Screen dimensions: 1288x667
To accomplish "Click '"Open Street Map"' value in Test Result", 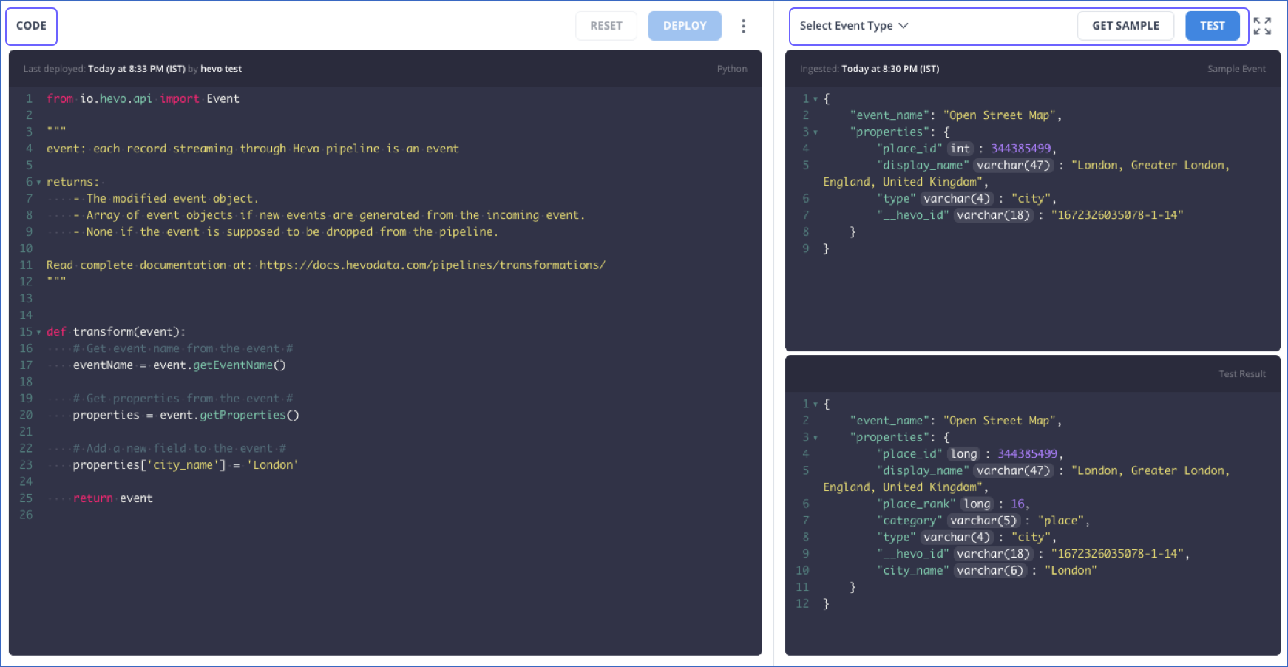I will pos(1000,421).
